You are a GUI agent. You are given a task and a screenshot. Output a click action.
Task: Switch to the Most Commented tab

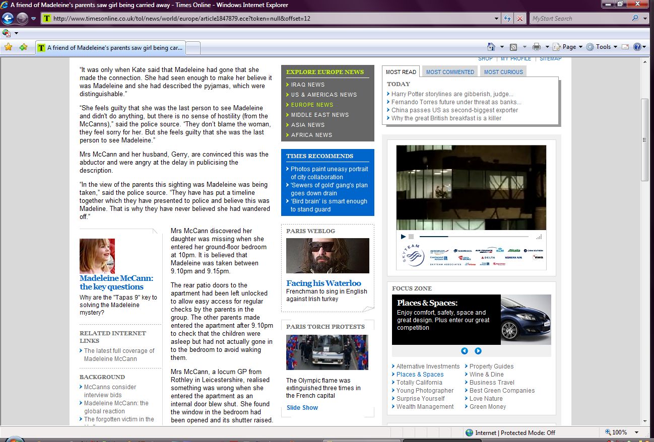(450, 72)
